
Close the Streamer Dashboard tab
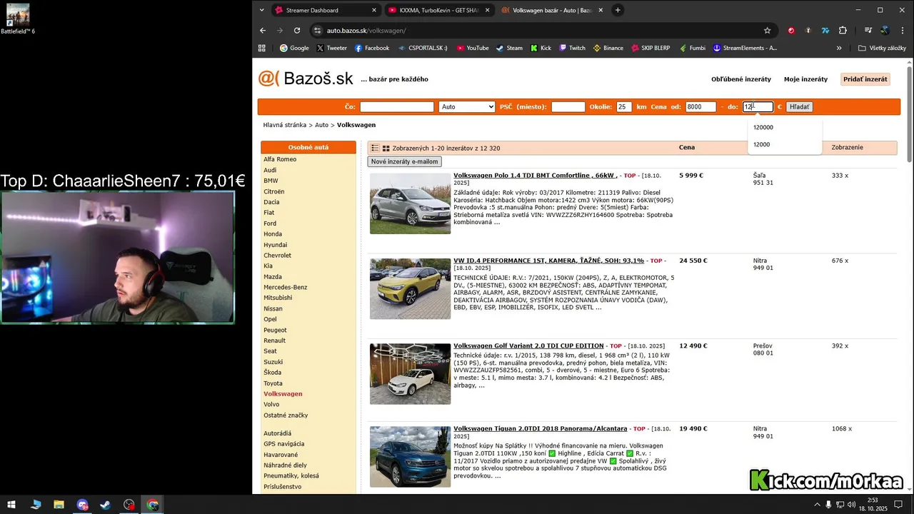373,10
